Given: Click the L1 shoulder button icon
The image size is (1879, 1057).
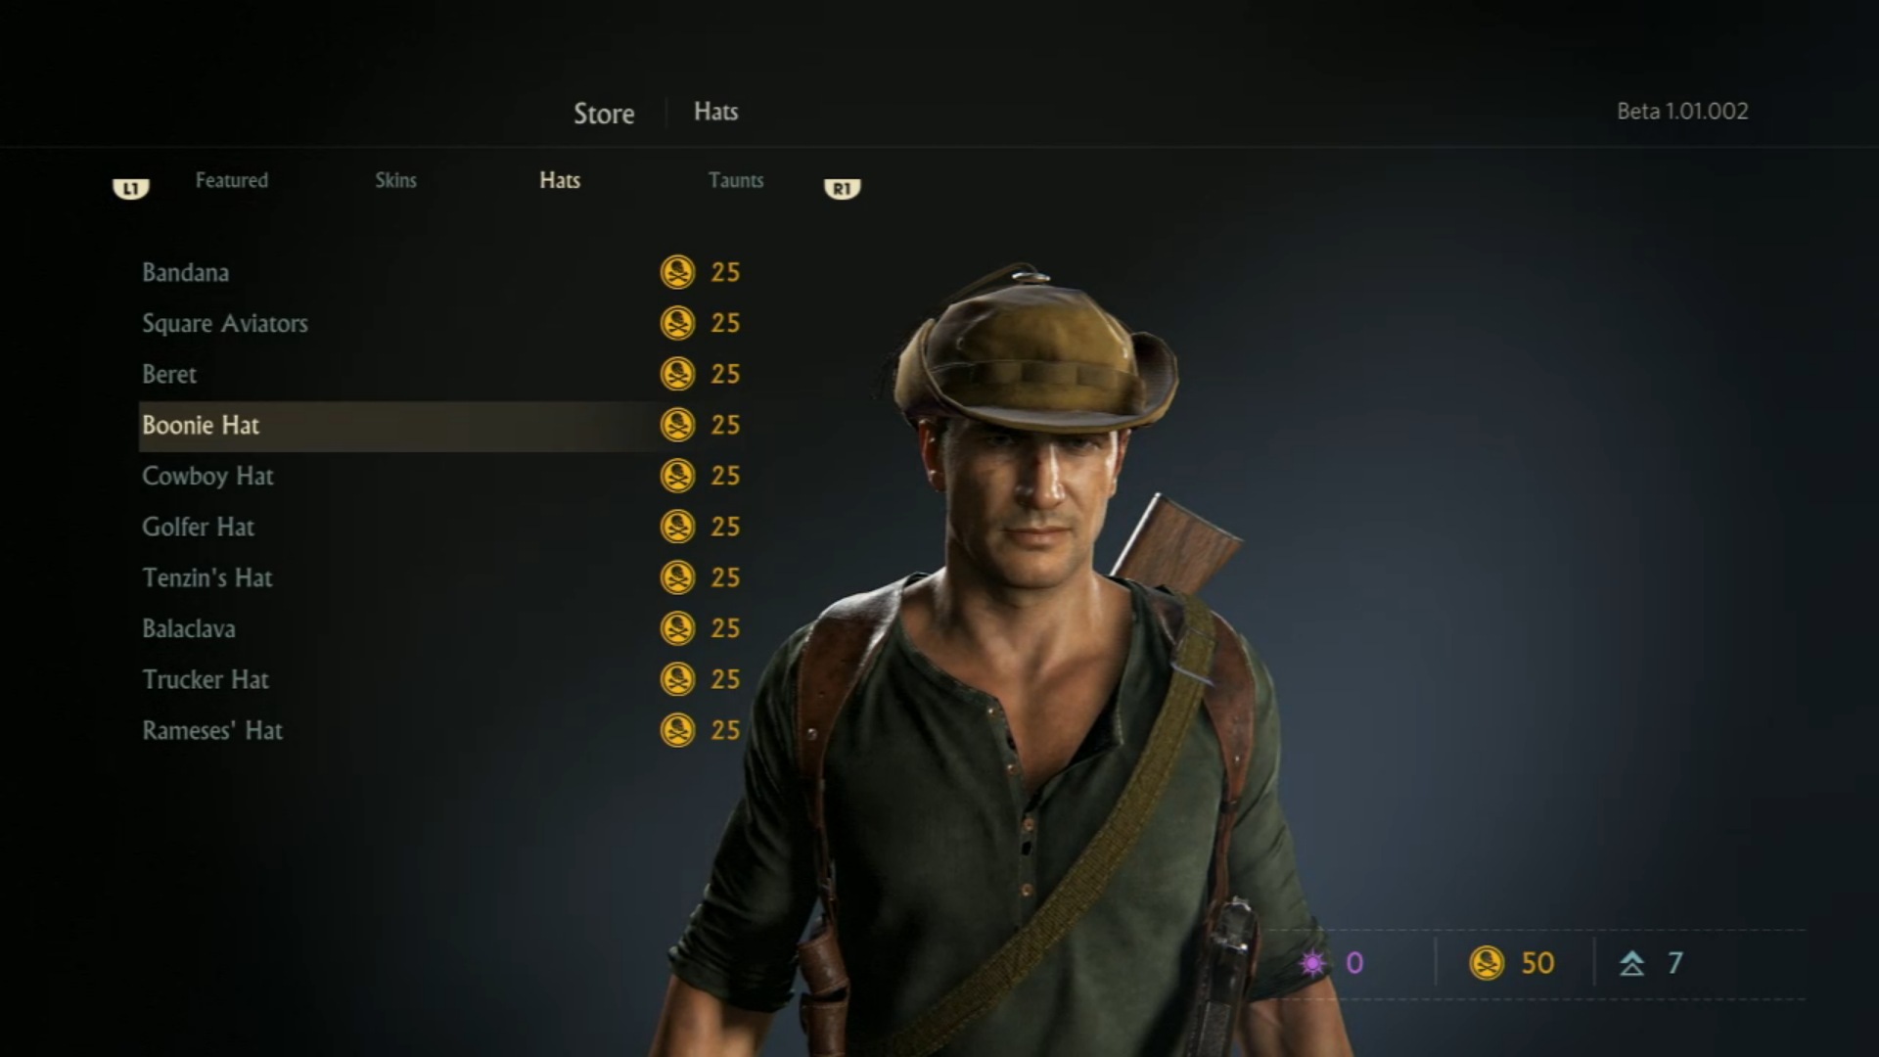Looking at the screenshot, I should tap(131, 188).
